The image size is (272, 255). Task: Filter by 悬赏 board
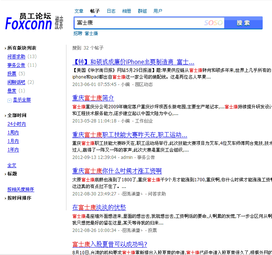(x=12, y=91)
